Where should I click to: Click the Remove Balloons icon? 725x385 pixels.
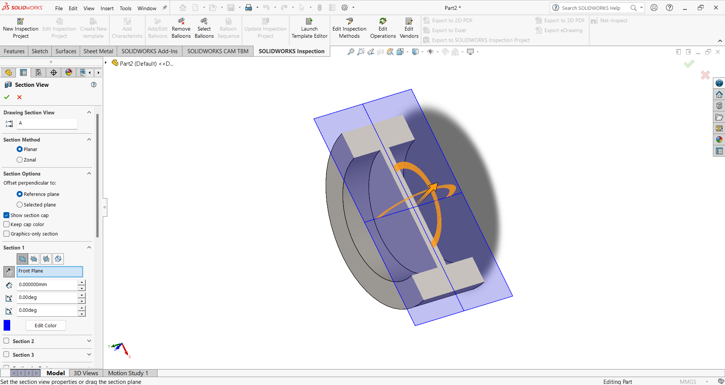pyautogui.click(x=181, y=22)
